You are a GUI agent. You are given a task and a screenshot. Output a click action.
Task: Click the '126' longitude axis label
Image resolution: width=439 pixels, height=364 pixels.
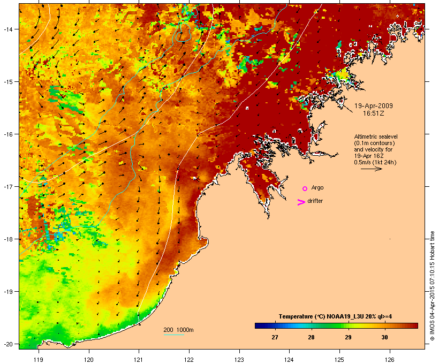(389, 360)
